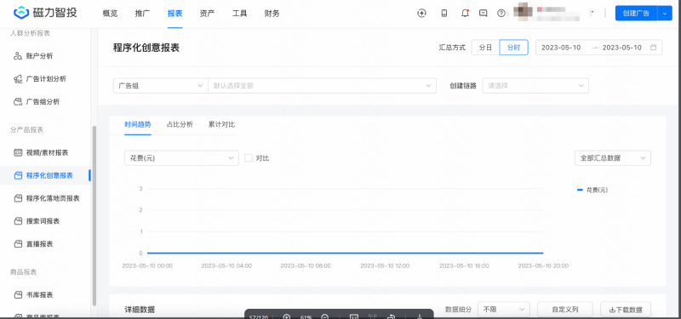681x319 pixels.
Task: Expand the 创建广告 arrow dropdown
Action: pos(665,13)
